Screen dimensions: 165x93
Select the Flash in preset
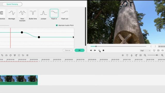click(x=54, y=13)
